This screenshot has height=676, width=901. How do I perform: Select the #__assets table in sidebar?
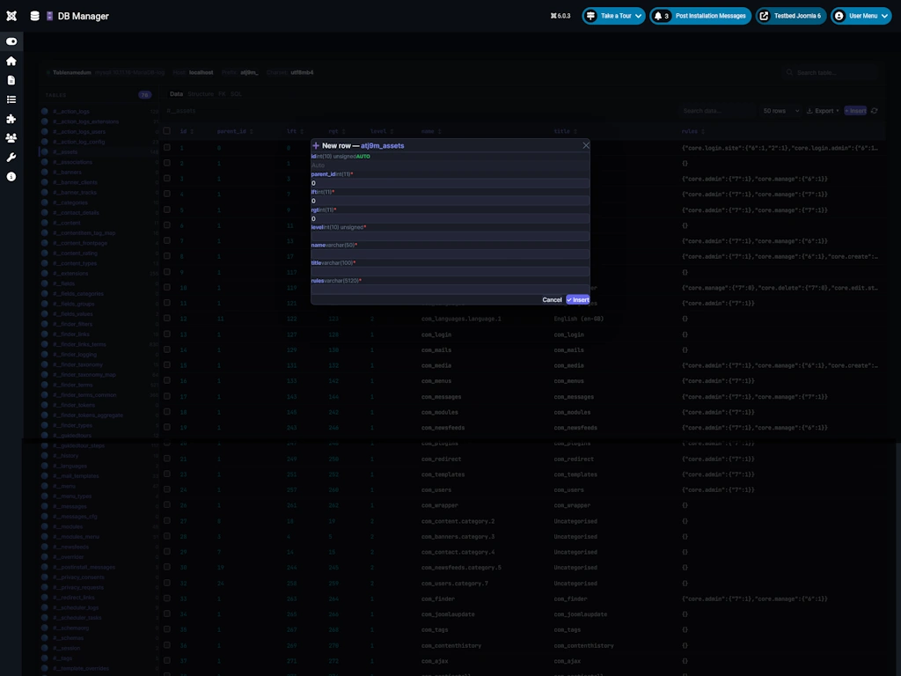tap(99, 152)
